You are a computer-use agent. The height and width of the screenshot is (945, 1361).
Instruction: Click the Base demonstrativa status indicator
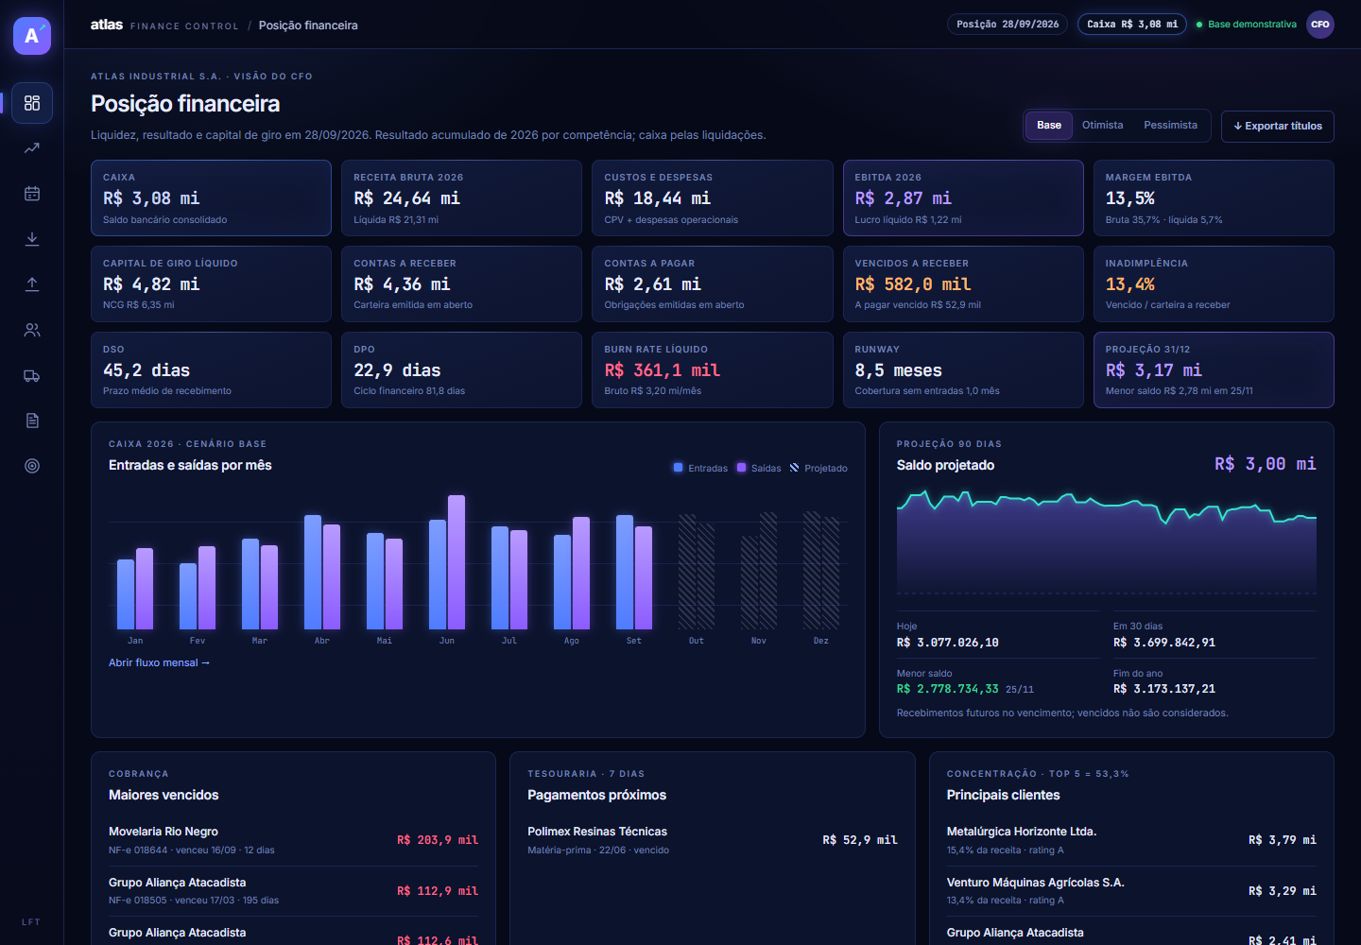click(1247, 25)
